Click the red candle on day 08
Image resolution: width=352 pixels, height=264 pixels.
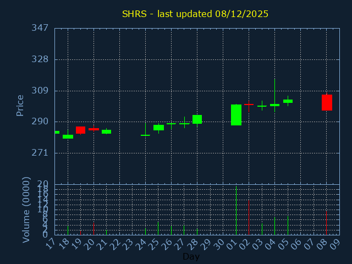[327, 102]
